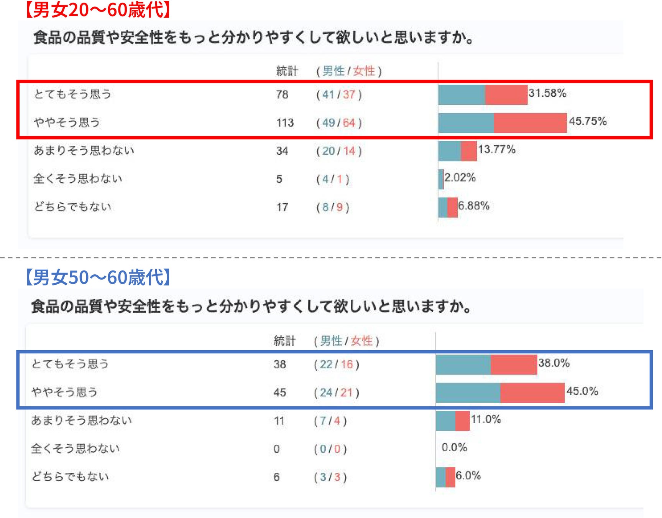The width and height of the screenshot is (662, 518).
Task: Click the 13.77% percentage label
Action: pyautogui.click(x=497, y=149)
